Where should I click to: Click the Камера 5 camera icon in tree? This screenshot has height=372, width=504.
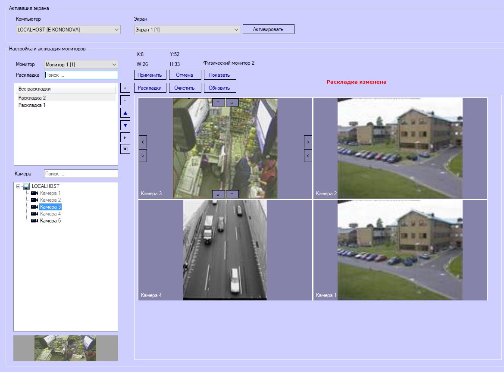[x=34, y=221]
